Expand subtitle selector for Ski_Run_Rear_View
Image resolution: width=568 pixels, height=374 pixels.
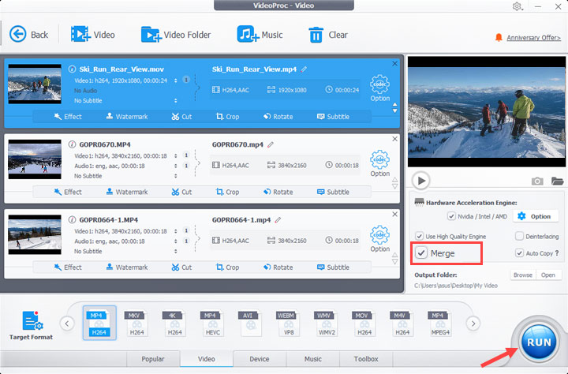coord(176,101)
